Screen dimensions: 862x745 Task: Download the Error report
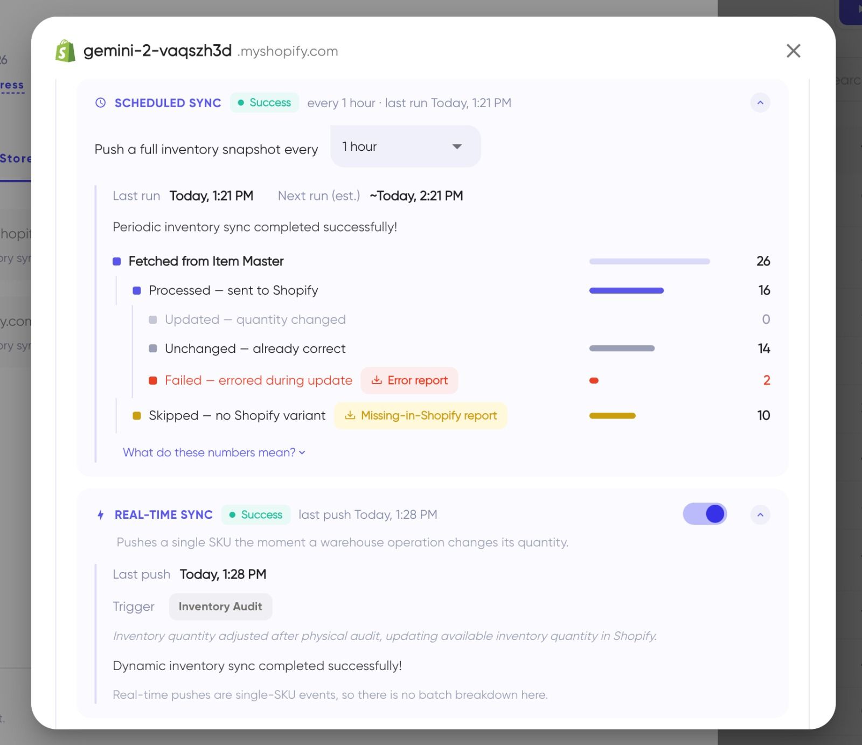(x=409, y=380)
